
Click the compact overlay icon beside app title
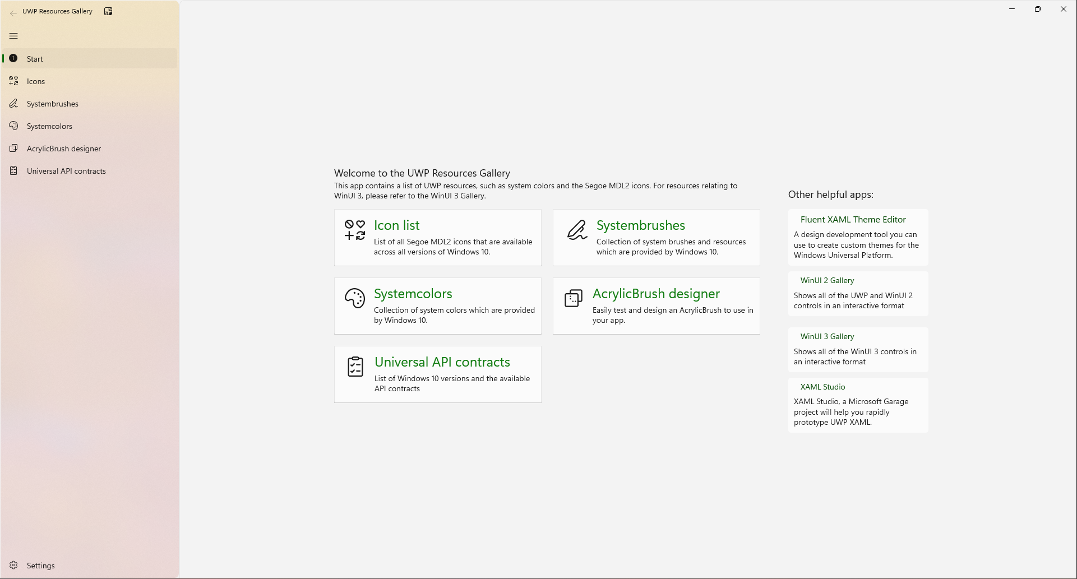coord(108,11)
